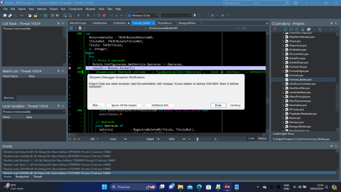Pin the Call Stack panel

(x=58, y=23)
